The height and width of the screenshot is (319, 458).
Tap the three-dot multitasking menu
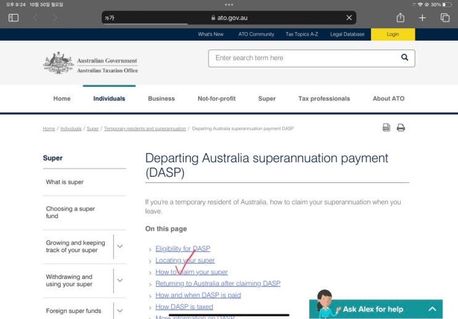[x=229, y=4]
